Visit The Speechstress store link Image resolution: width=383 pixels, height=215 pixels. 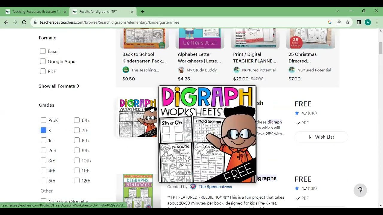[215, 187]
